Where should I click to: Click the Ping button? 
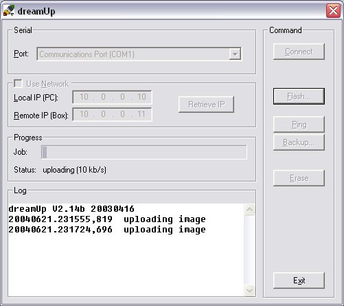coord(299,124)
